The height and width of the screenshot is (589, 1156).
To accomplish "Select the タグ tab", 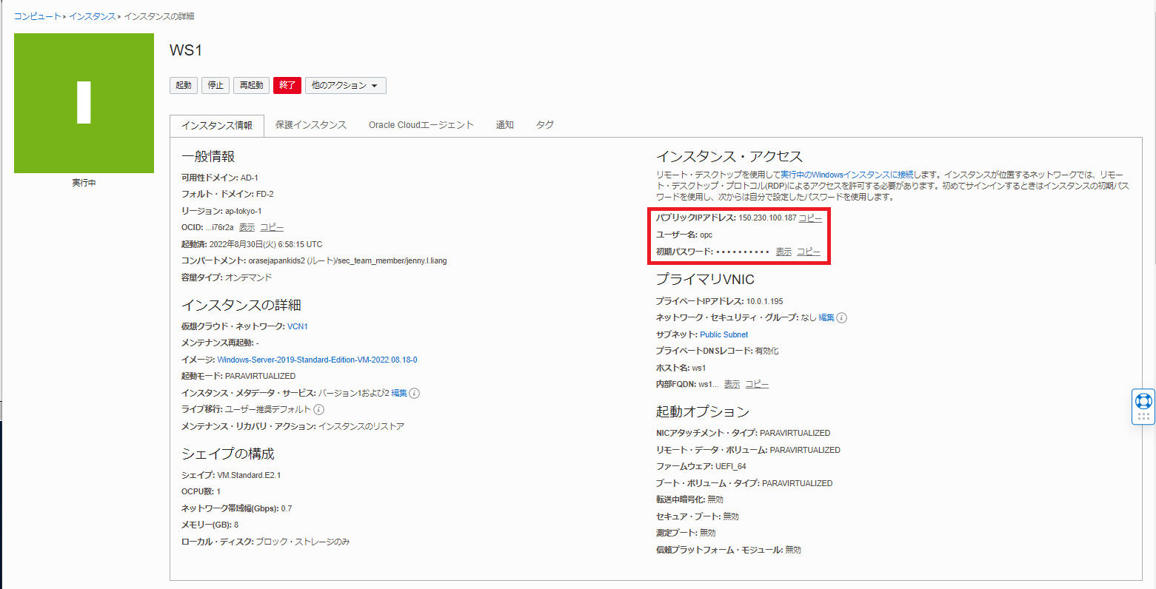I will (544, 125).
